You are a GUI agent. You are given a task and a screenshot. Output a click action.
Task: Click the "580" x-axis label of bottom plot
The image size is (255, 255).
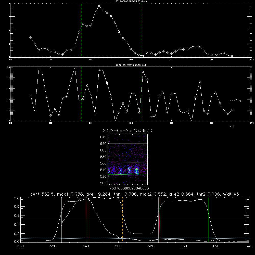pos(151,246)
